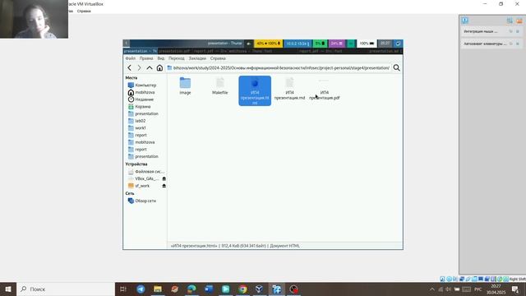Switch to the first presentation - Thunar tab

141,51
